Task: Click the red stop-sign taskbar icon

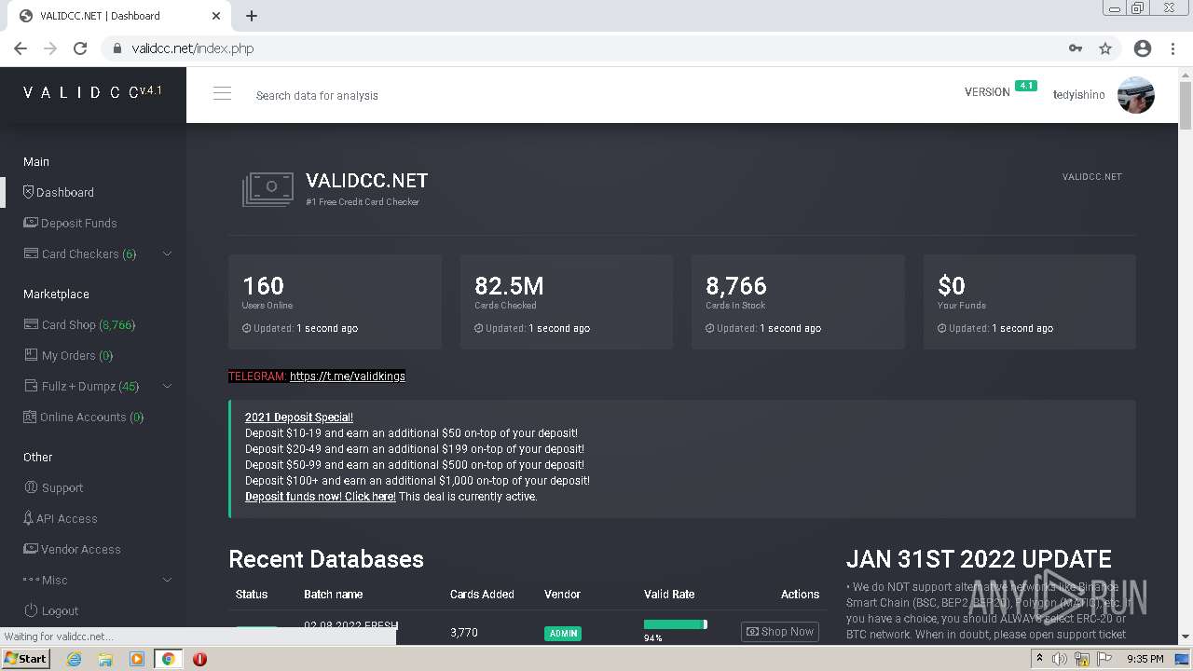Action: tap(199, 659)
